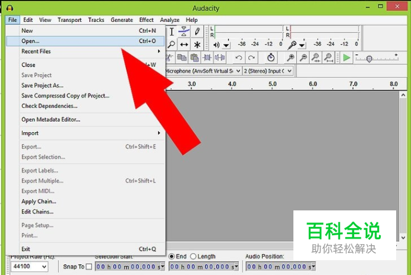The width and height of the screenshot is (411, 275).
Task: Click the Zoom Out magnifier icon
Action: pos(303,57)
